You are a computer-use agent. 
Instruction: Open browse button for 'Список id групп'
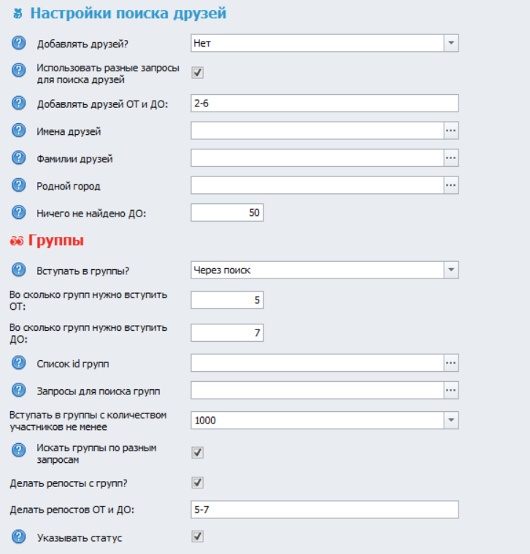click(x=451, y=363)
